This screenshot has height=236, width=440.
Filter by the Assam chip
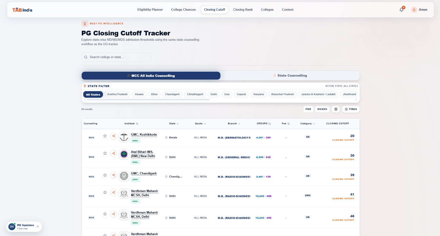tap(139, 94)
